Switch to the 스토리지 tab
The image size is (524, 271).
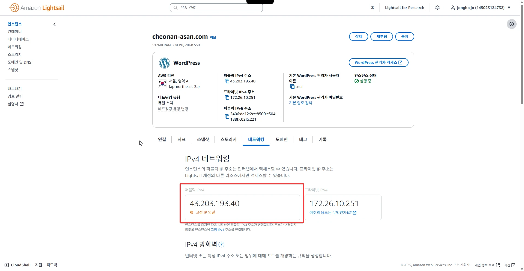pyautogui.click(x=228, y=139)
